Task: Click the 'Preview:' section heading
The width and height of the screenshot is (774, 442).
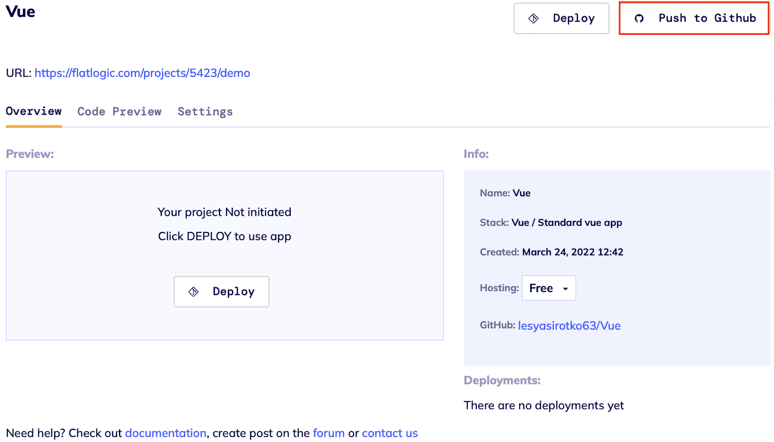Action: click(30, 154)
